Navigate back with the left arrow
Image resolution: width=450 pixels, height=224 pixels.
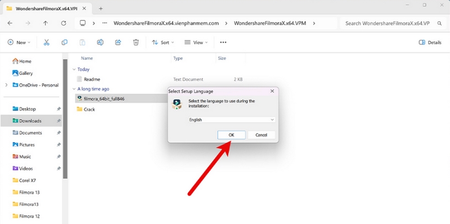10,23
